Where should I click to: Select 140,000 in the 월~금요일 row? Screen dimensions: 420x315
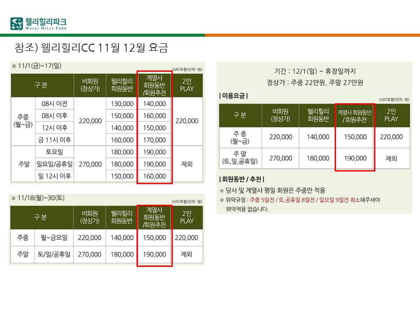[122, 238]
